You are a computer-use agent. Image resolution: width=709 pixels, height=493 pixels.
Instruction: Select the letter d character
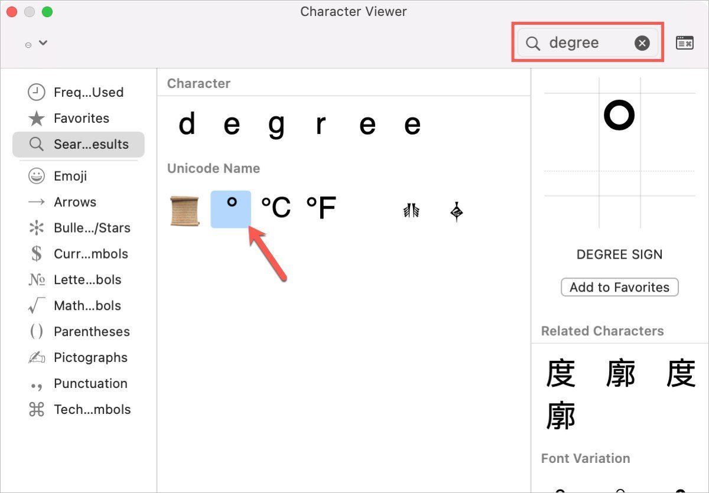[187, 125]
